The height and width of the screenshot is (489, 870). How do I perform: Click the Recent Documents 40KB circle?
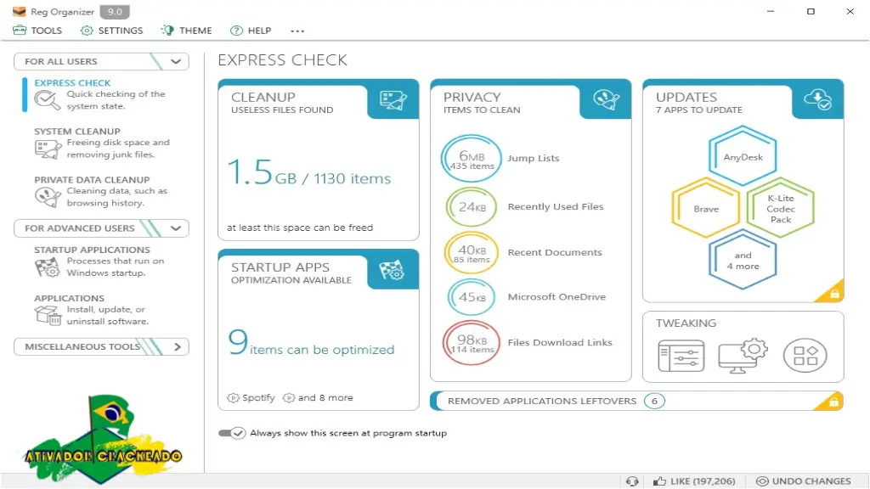click(x=471, y=253)
